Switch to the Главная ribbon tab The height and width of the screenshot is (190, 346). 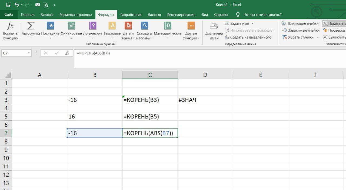[28, 15]
